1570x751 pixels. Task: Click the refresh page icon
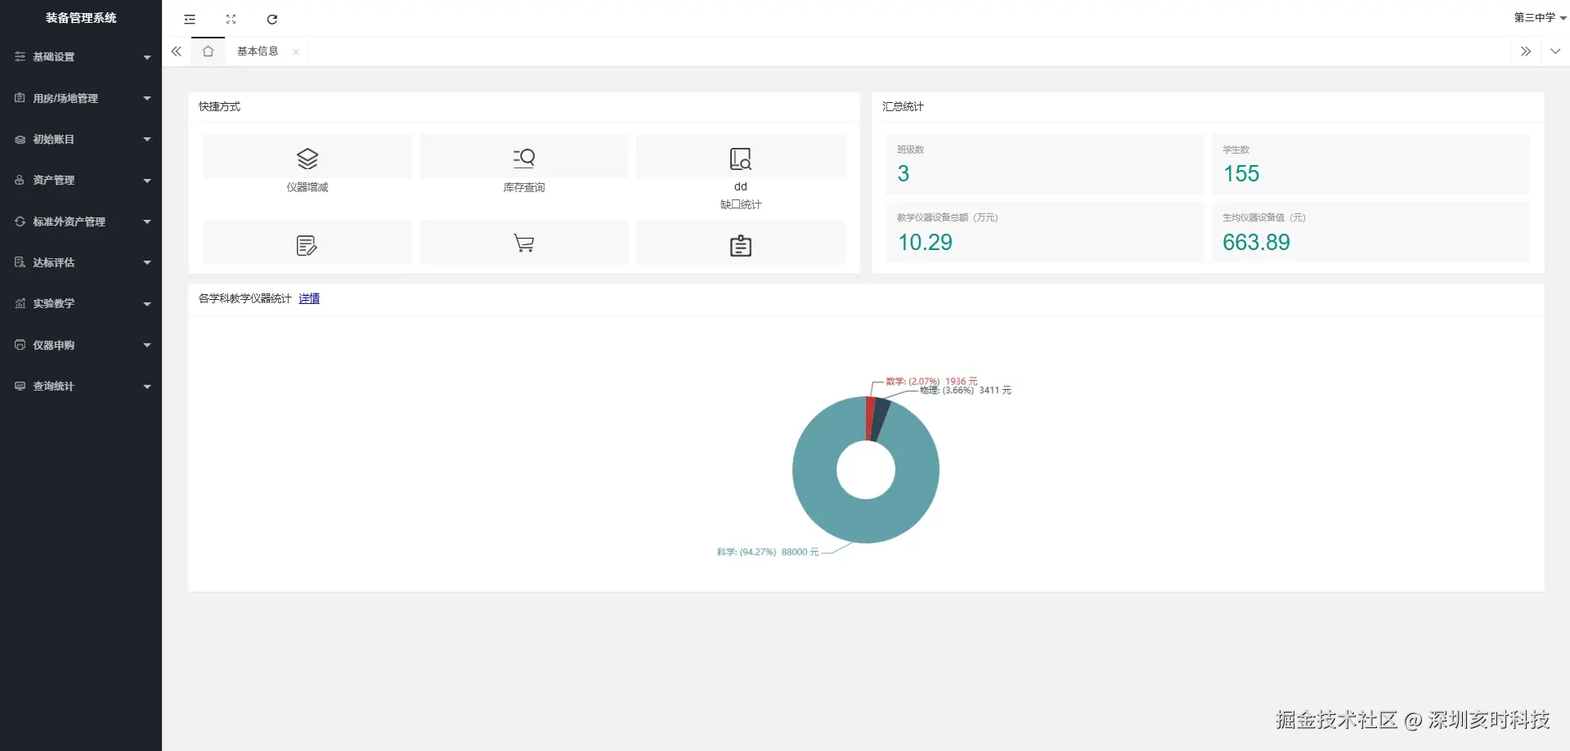(272, 19)
